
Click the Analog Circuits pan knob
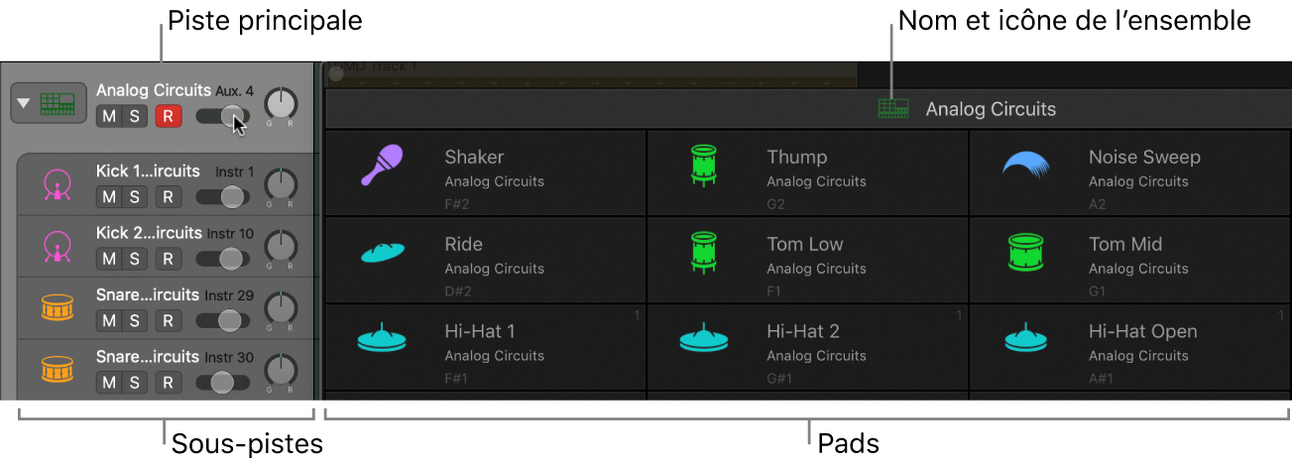[x=282, y=103]
